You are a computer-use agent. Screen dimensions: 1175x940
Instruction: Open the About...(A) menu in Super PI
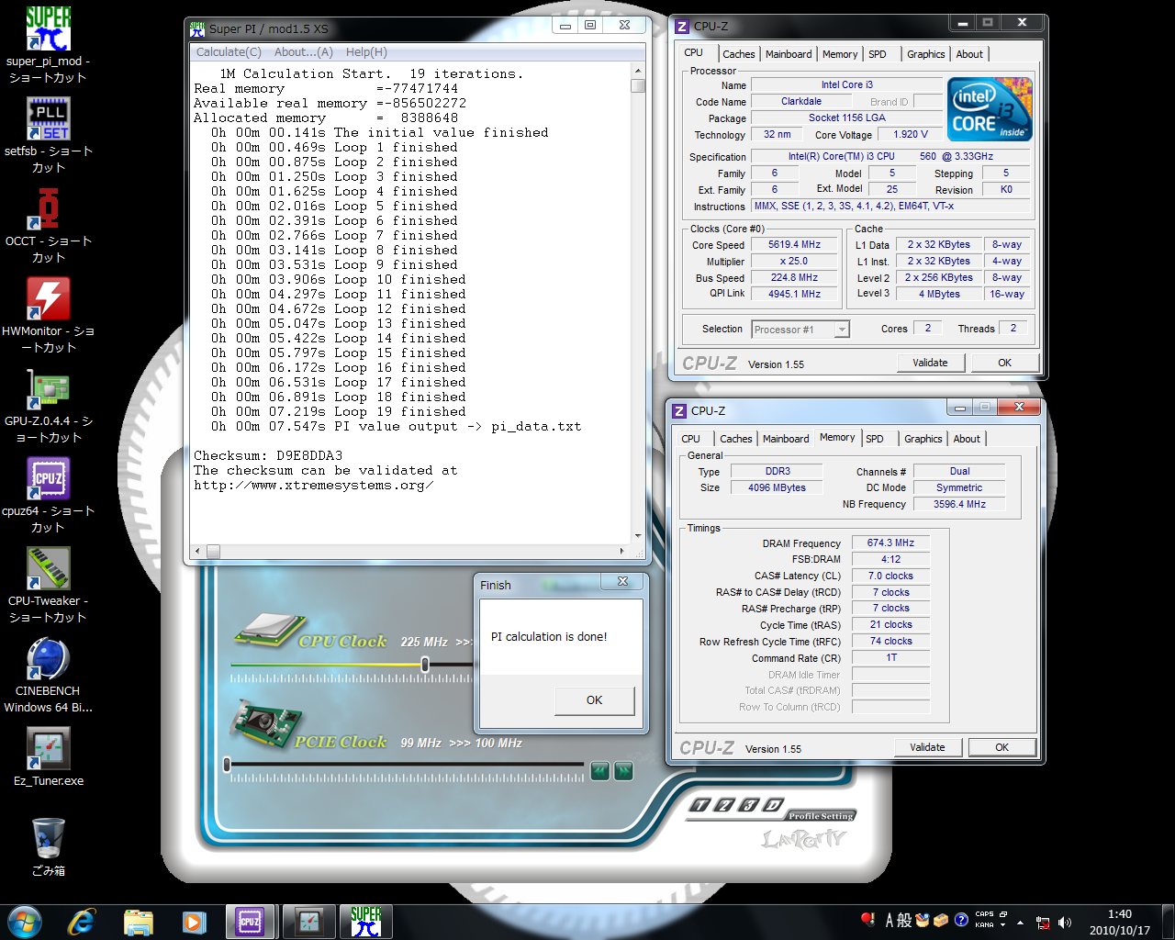(304, 52)
